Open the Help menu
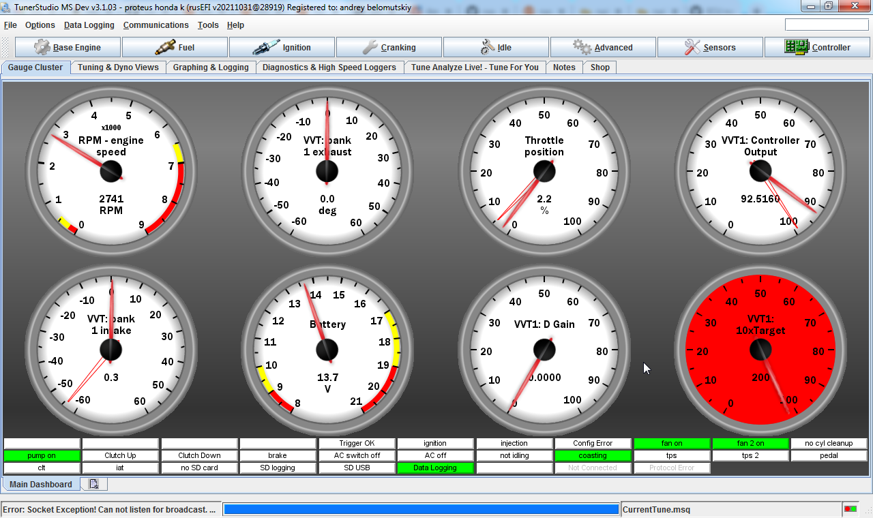The image size is (873, 518). (x=235, y=25)
